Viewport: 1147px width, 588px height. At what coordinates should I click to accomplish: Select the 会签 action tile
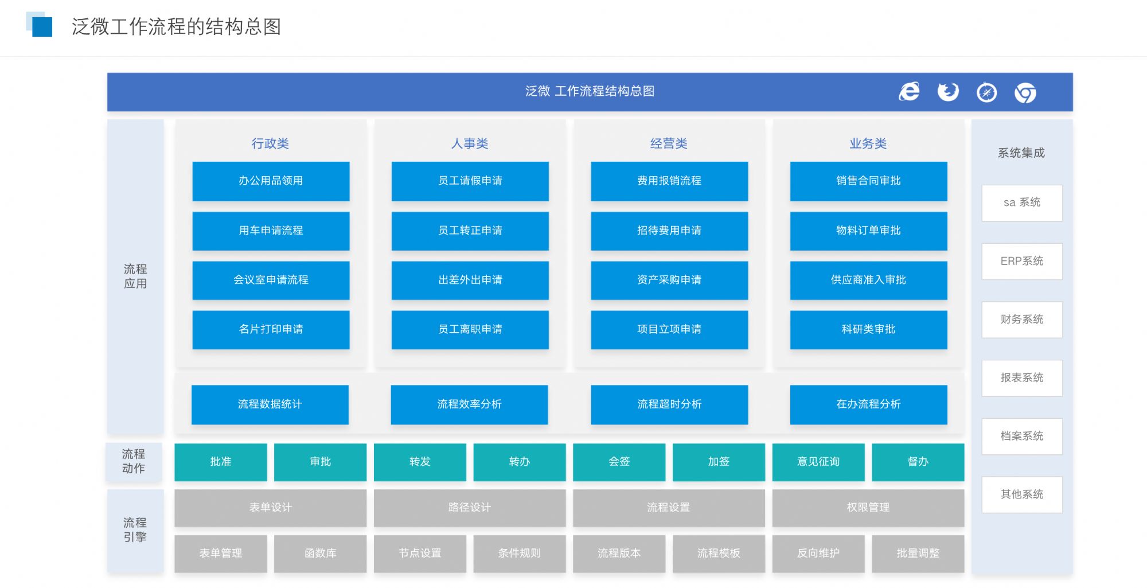tap(619, 462)
